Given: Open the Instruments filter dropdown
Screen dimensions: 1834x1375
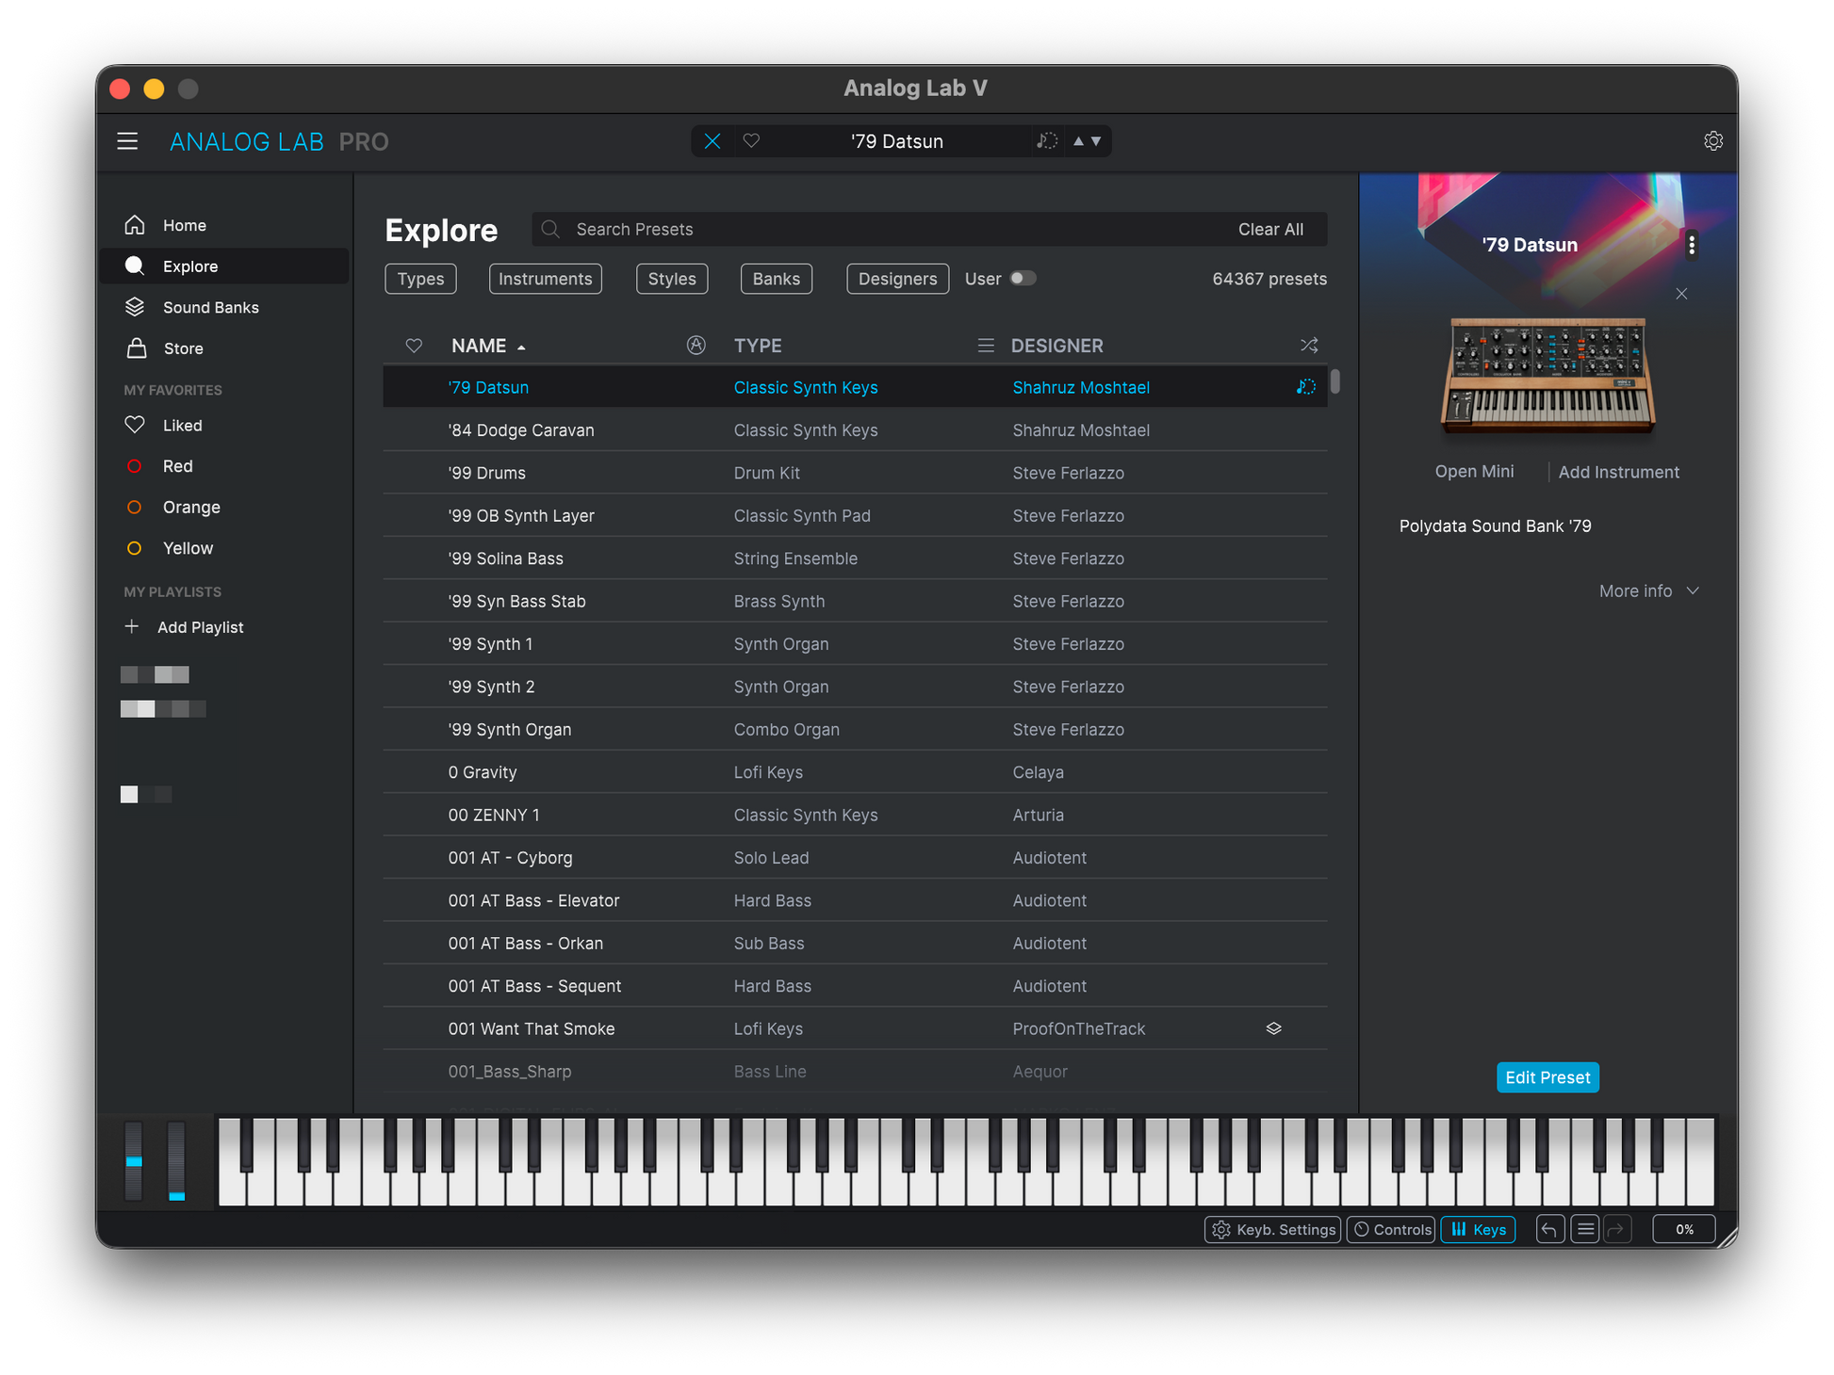Looking at the screenshot, I should (x=545, y=279).
